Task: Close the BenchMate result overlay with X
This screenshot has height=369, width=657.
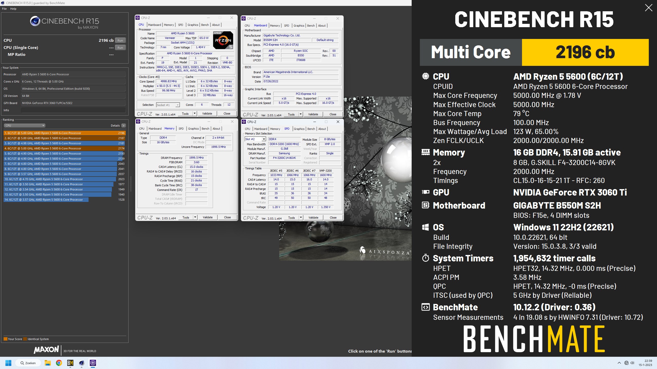Action: [x=649, y=8]
